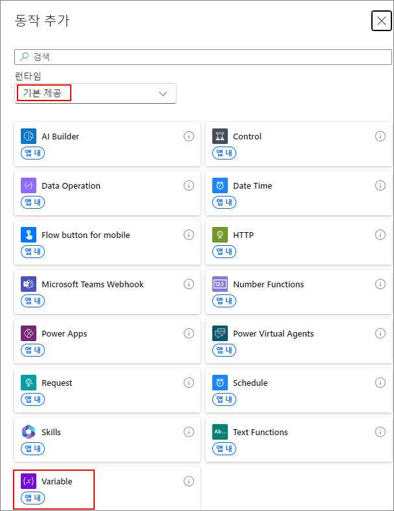Screen dimensions: 394x511
Task: Click the Variable connector icon
Action: [29, 481]
